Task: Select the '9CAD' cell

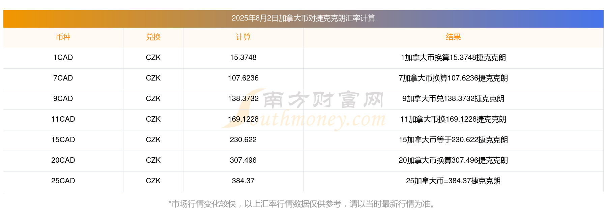Action: click(x=63, y=99)
